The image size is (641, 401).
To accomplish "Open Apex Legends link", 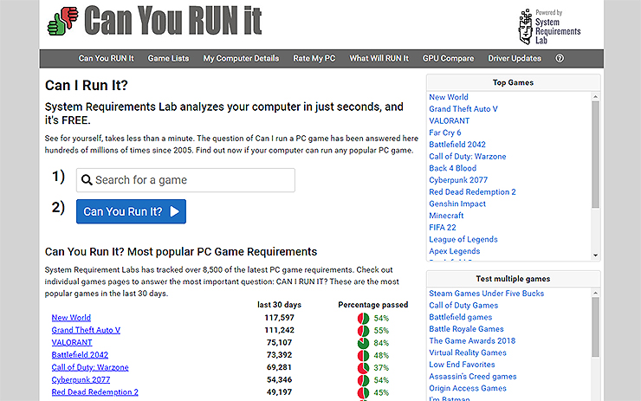I will coord(454,251).
